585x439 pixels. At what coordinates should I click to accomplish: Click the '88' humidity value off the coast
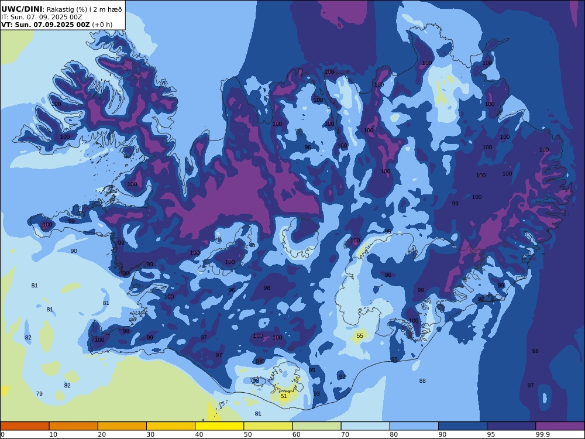pyautogui.click(x=422, y=381)
